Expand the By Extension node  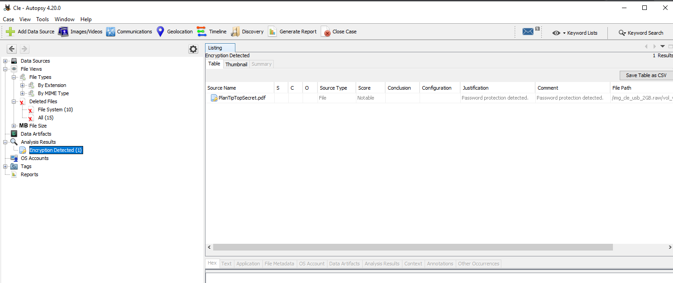[x=23, y=85]
